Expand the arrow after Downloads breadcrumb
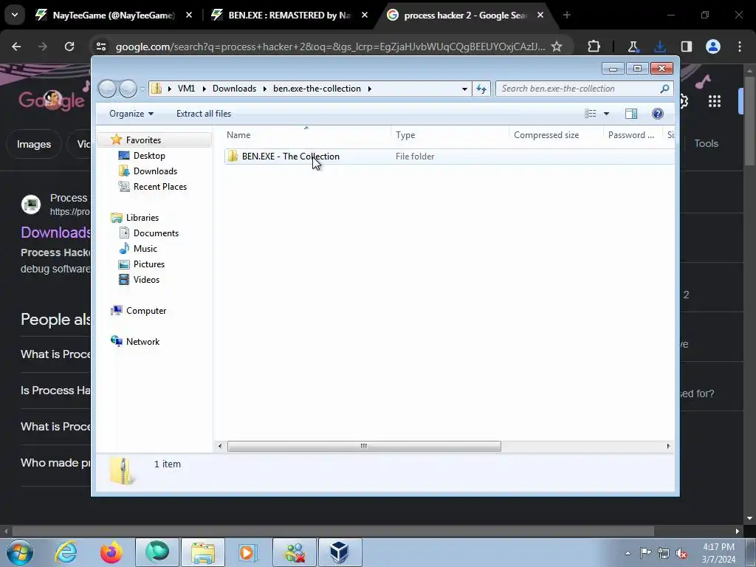This screenshot has width=756, height=567. (x=265, y=89)
